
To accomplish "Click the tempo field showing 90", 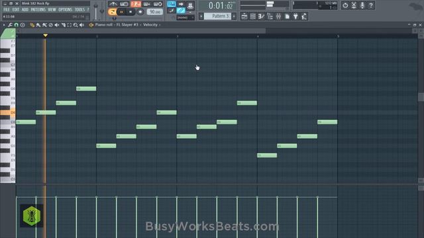I will 155,12.
